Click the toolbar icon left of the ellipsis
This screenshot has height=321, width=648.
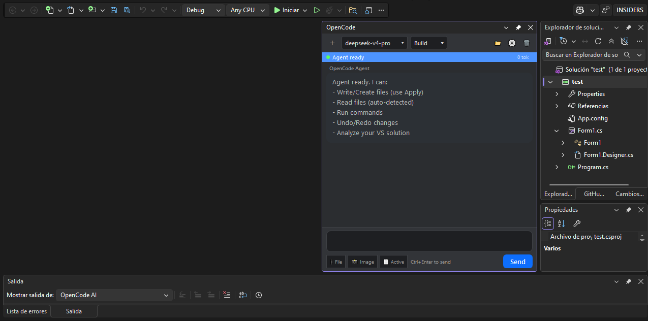[x=368, y=10]
